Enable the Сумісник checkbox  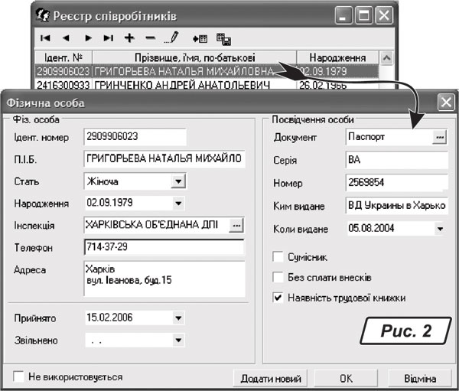coord(279,258)
